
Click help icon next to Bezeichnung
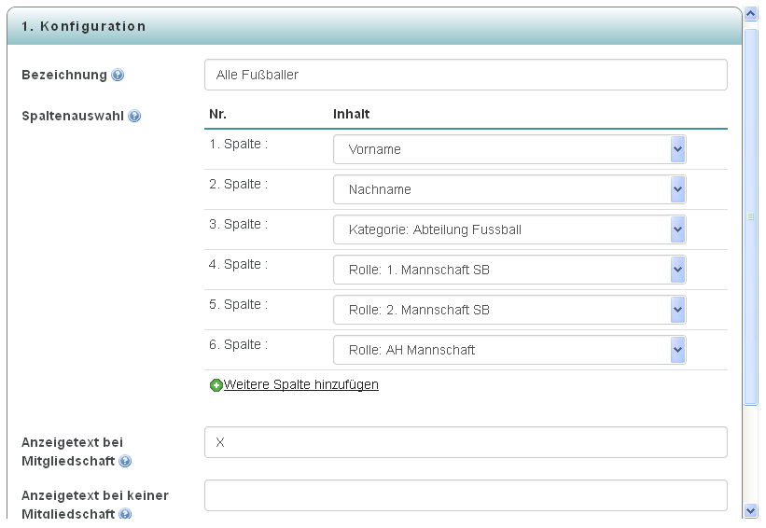pyautogui.click(x=118, y=76)
